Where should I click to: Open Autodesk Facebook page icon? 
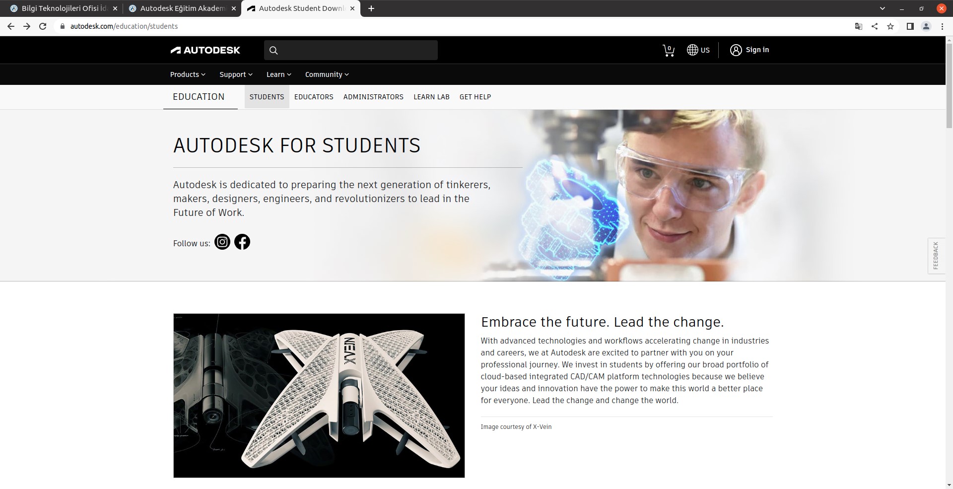point(242,242)
